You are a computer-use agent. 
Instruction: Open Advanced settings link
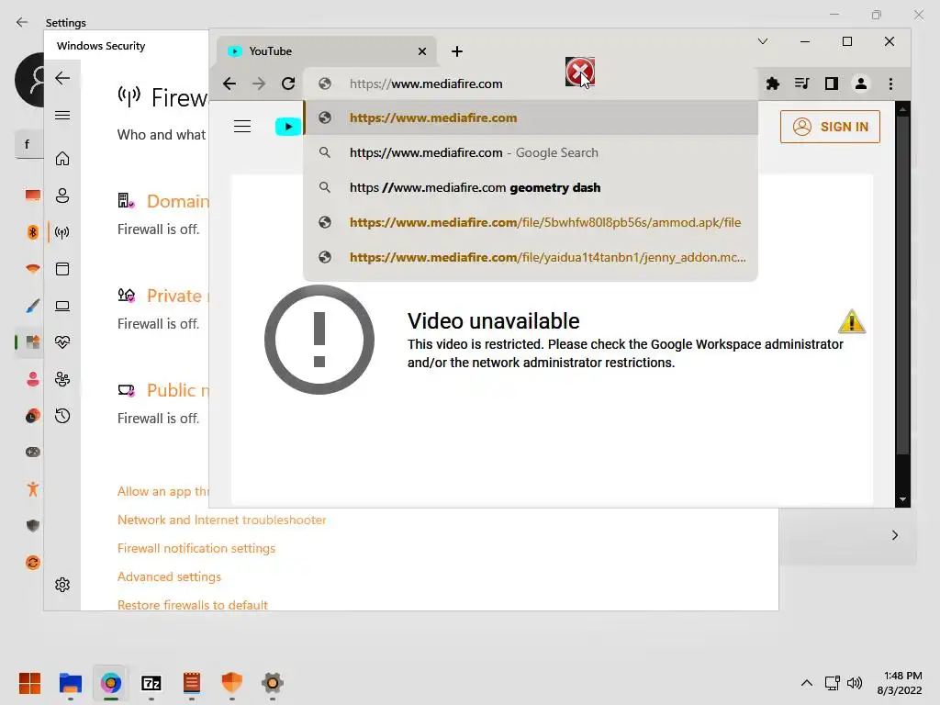(x=169, y=576)
